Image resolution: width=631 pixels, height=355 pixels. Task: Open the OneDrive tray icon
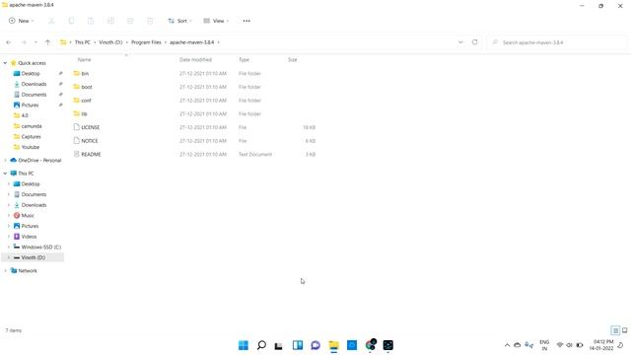tap(518, 345)
